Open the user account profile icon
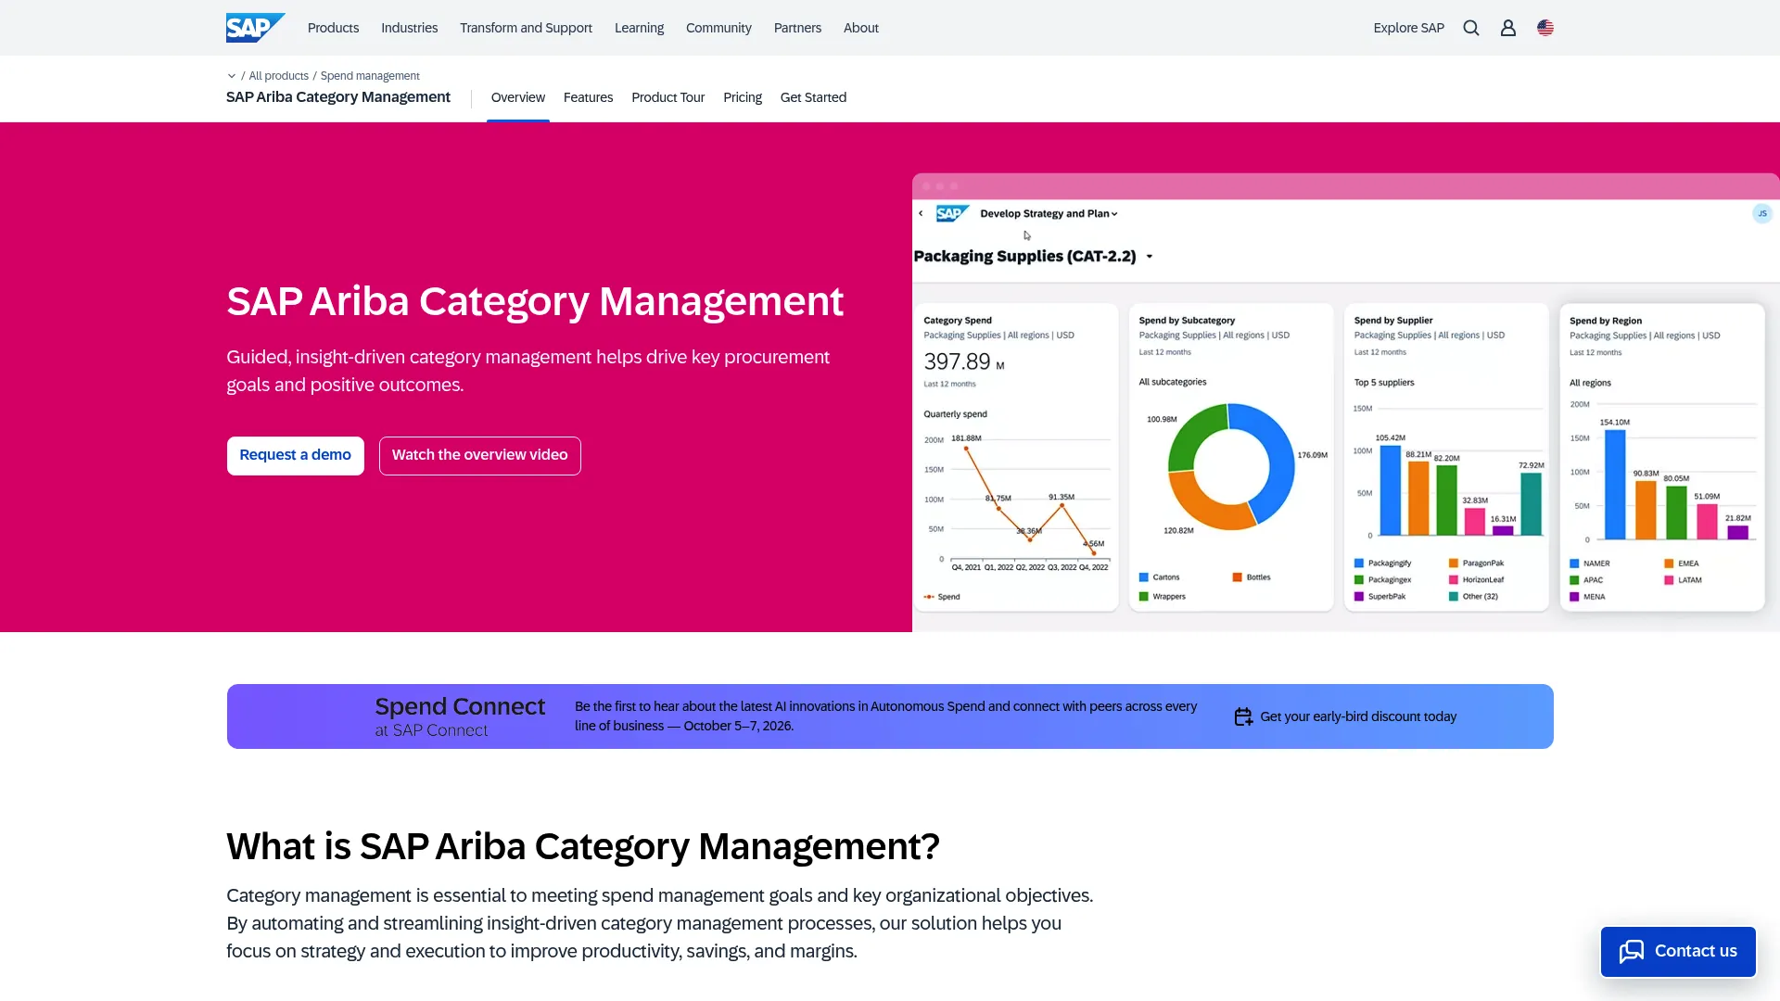Viewport: 1780px width, 1001px height. 1508,28
